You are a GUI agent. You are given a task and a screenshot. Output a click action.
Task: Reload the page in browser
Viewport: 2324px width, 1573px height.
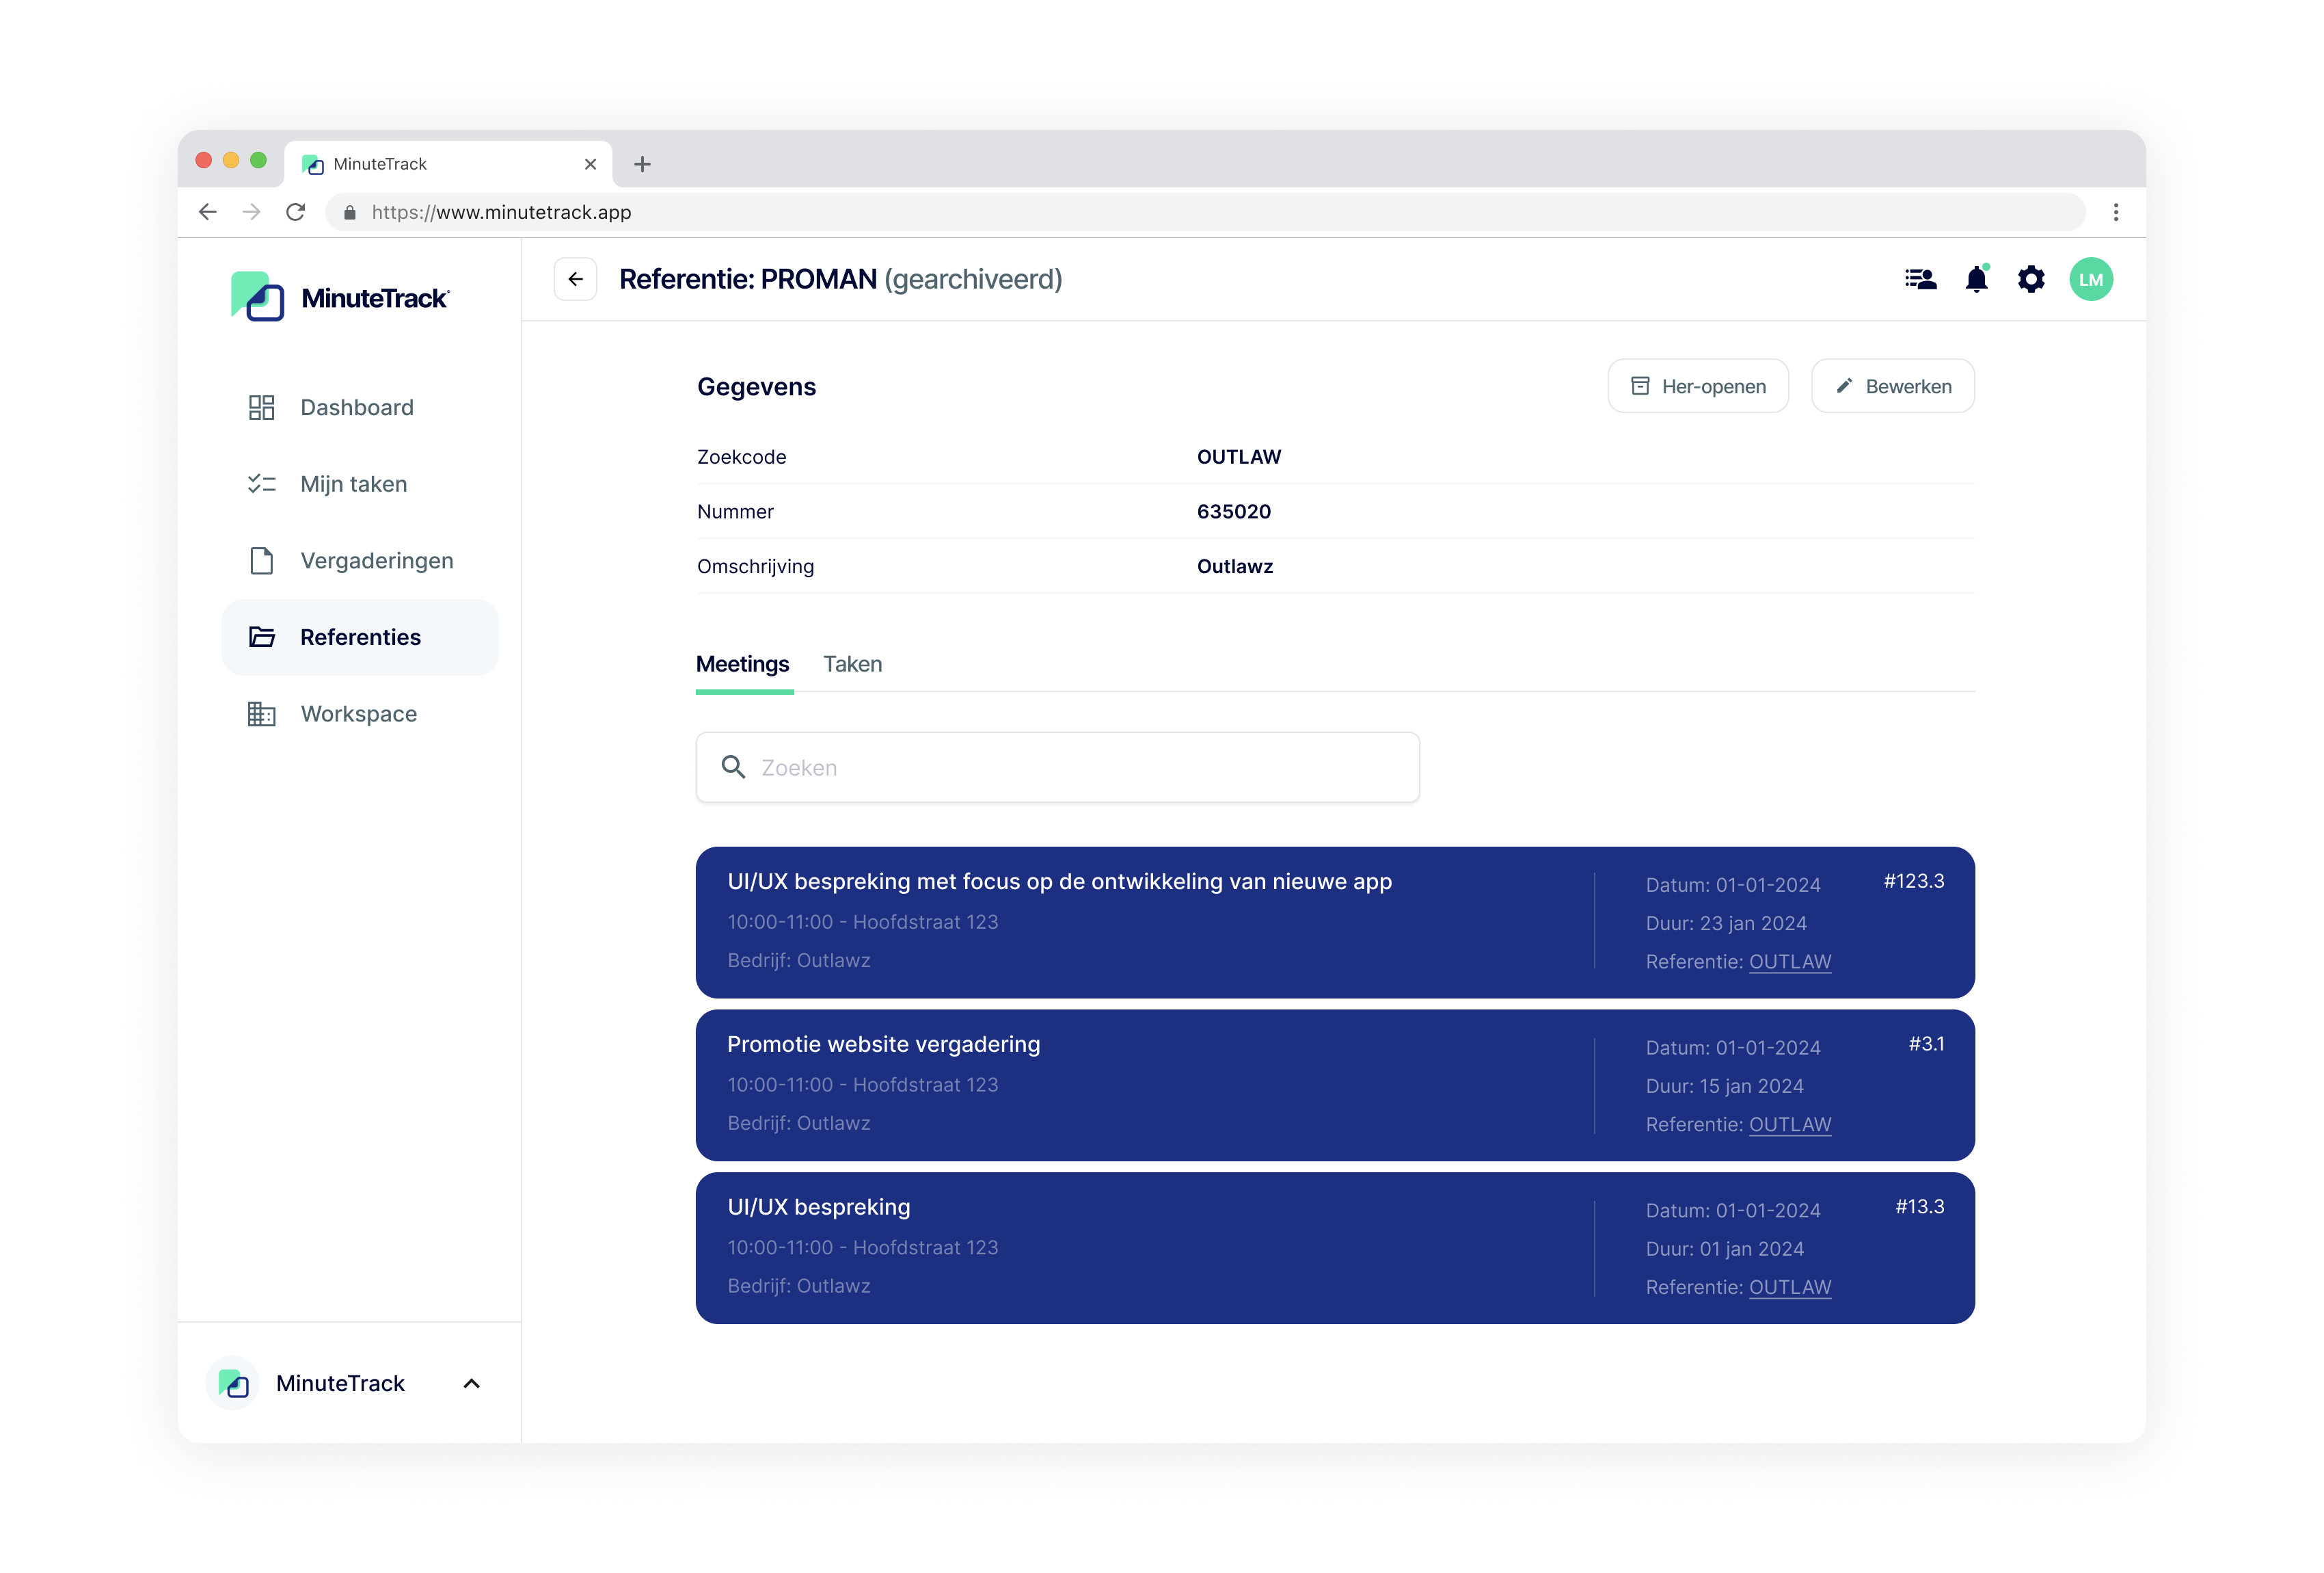coord(296,212)
